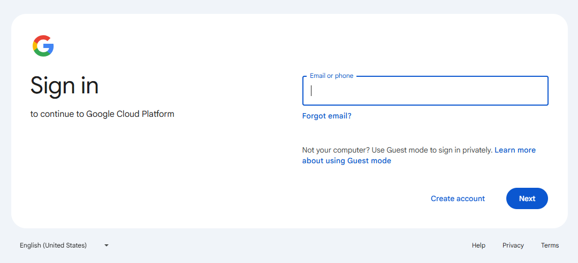Click the "to continue to Google Cloud Platform" subtitle

102,114
